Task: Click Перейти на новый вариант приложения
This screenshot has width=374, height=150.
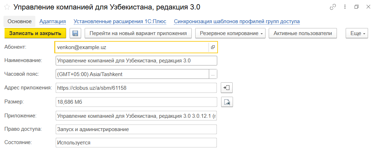Action: [138, 33]
